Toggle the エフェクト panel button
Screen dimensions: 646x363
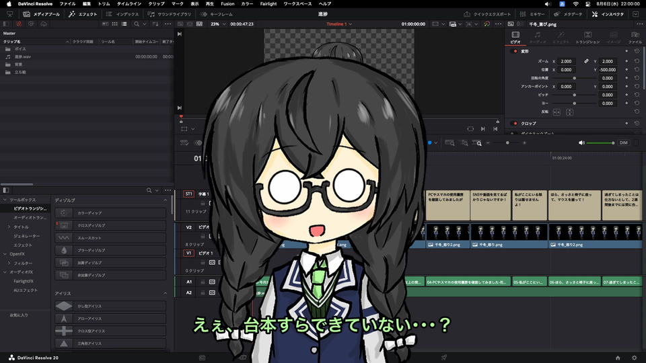83,14
